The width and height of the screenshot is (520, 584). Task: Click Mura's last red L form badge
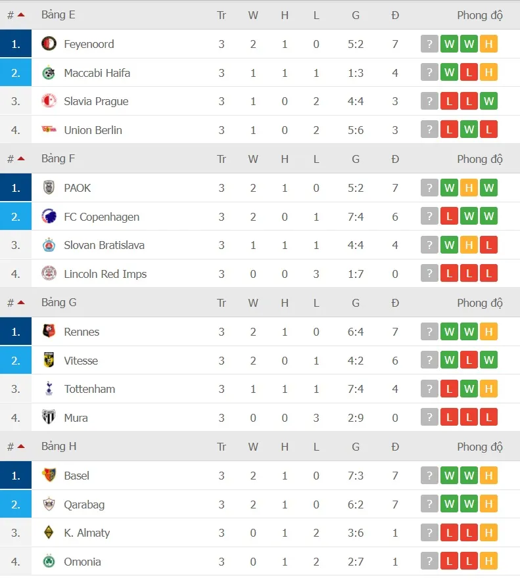point(488,418)
